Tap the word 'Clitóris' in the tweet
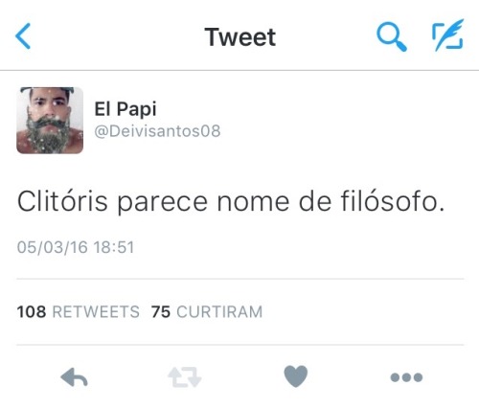Image resolution: width=479 pixels, height=409 pixels. (x=62, y=201)
